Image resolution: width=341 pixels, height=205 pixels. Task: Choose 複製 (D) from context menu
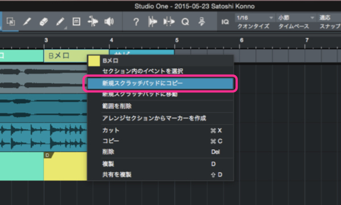tap(160, 164)
